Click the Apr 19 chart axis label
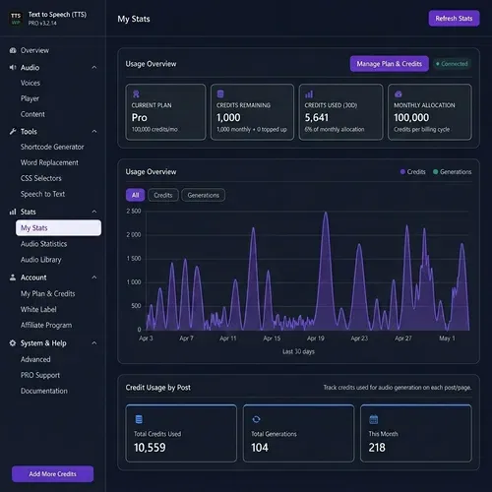492x492 pixels. [x=316, y=338]
